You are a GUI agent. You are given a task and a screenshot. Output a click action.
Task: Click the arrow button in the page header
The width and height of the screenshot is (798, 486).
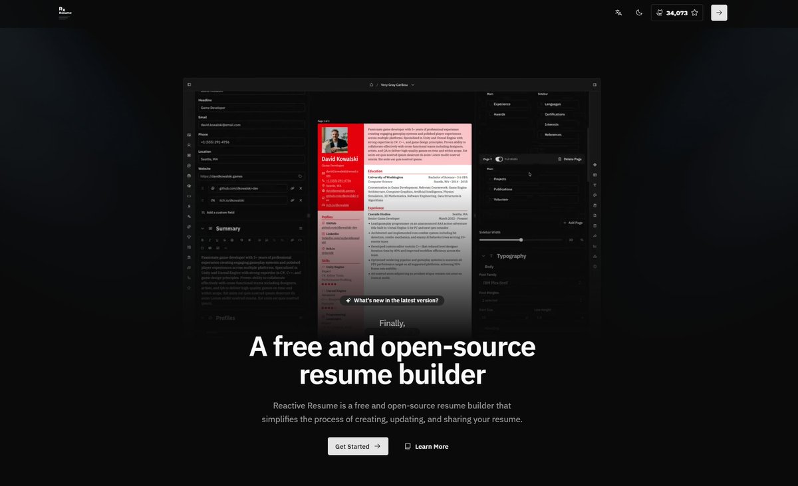click(719, 13)
